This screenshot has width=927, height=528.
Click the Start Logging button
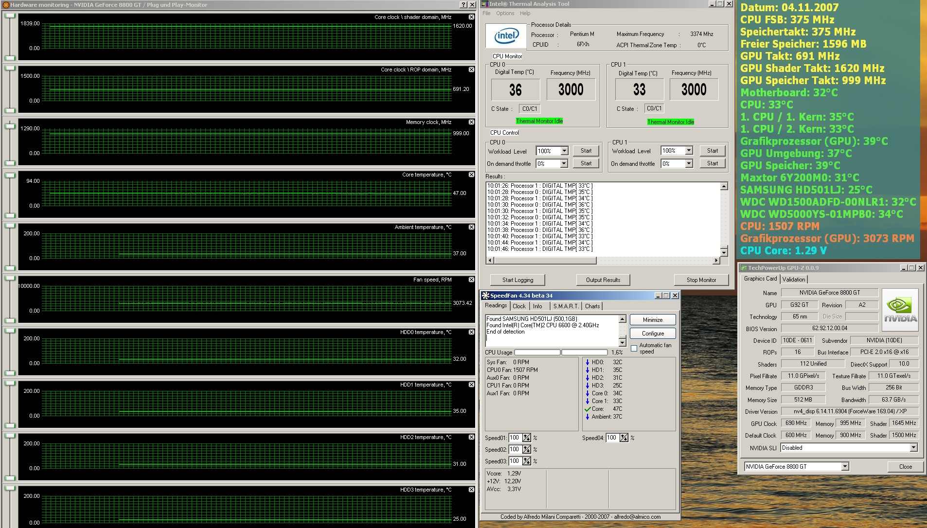[517, 280]
